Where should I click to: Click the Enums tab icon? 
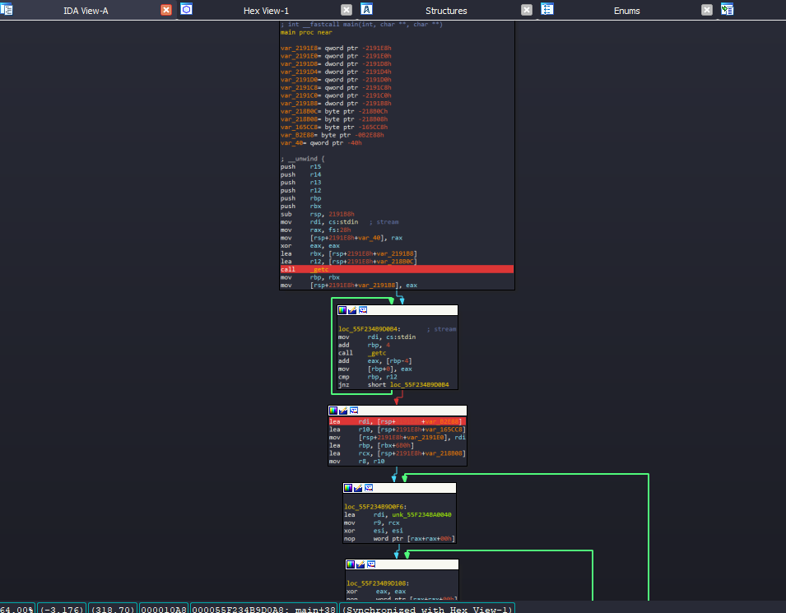pyautogui.click(x=547, y=9)
